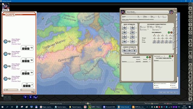Open Windows taskbar search

(7, 107)
